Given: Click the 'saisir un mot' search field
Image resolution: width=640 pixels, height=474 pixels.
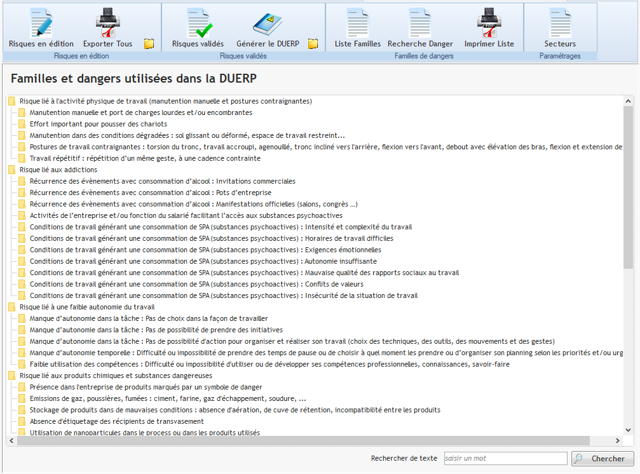Looking at the screenshot, I should 505,458.
